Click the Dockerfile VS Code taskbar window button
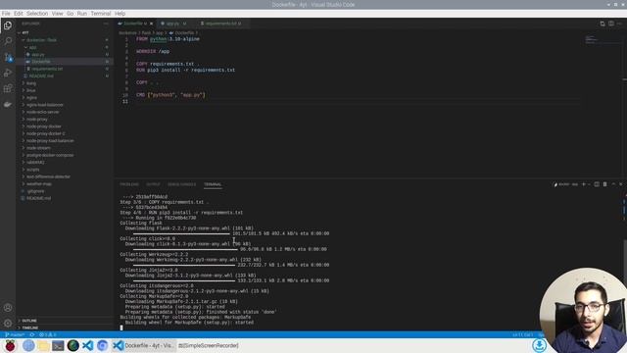Viewport: 627px width, 353px height. pos(143,345)
